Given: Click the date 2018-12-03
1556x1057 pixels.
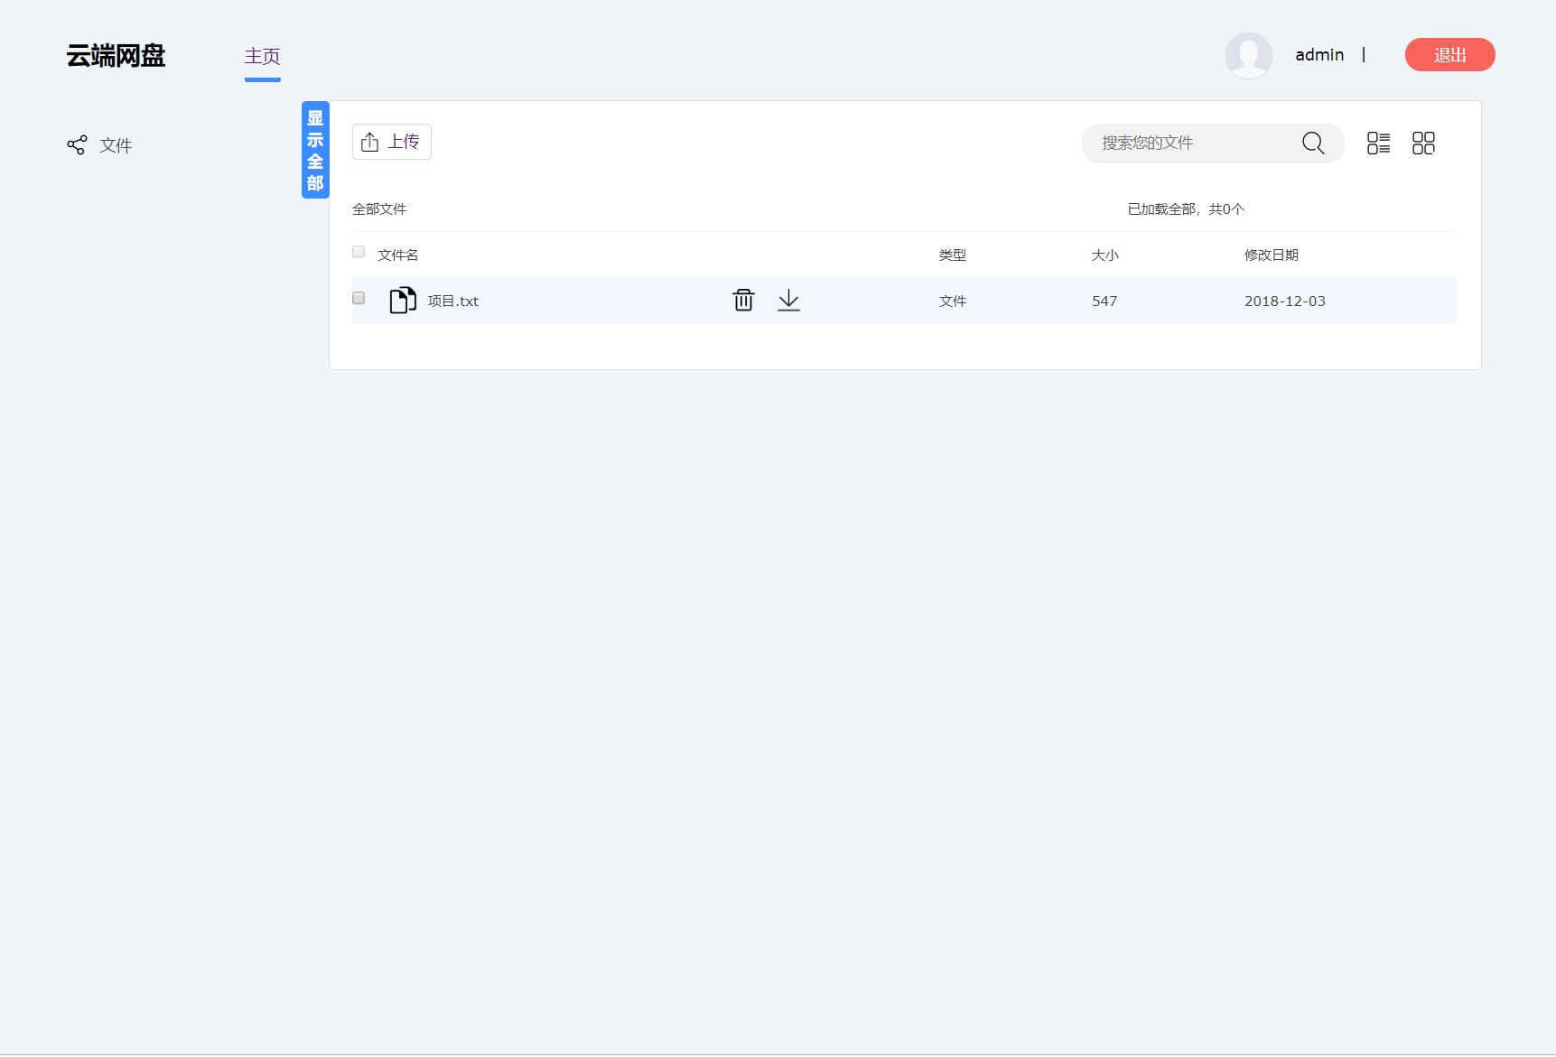Looking at the screenshot, I should pos(1285,301).
